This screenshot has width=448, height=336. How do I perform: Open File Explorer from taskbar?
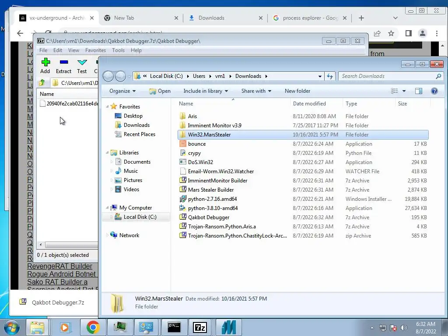click(37, 327)
